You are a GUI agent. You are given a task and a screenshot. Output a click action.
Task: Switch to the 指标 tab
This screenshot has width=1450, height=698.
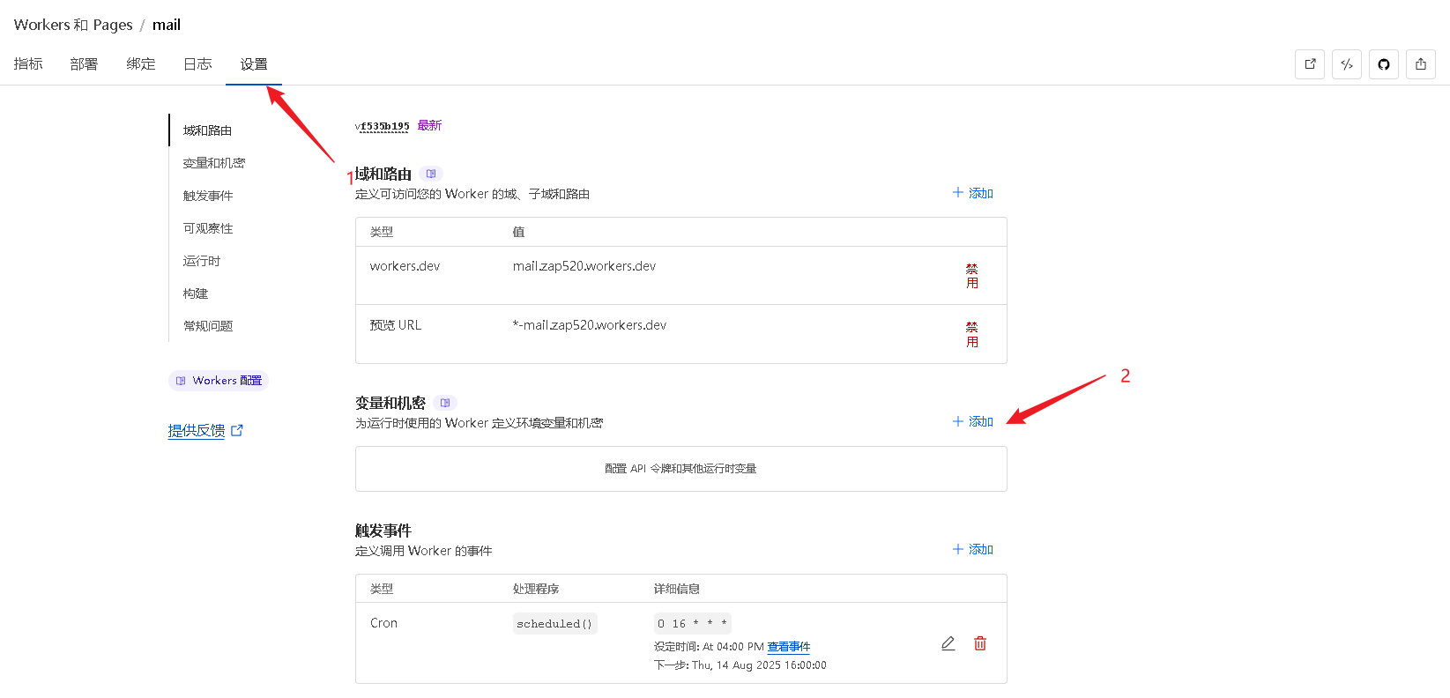point(28,64)
